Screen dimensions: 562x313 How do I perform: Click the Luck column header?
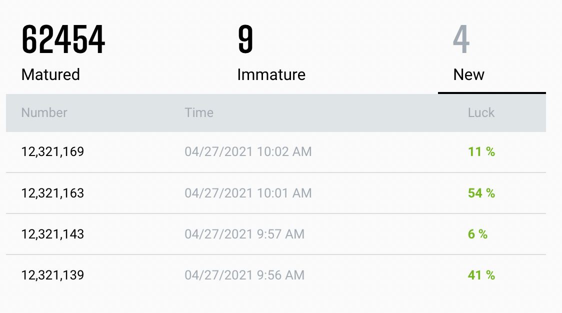click(481, 112)
